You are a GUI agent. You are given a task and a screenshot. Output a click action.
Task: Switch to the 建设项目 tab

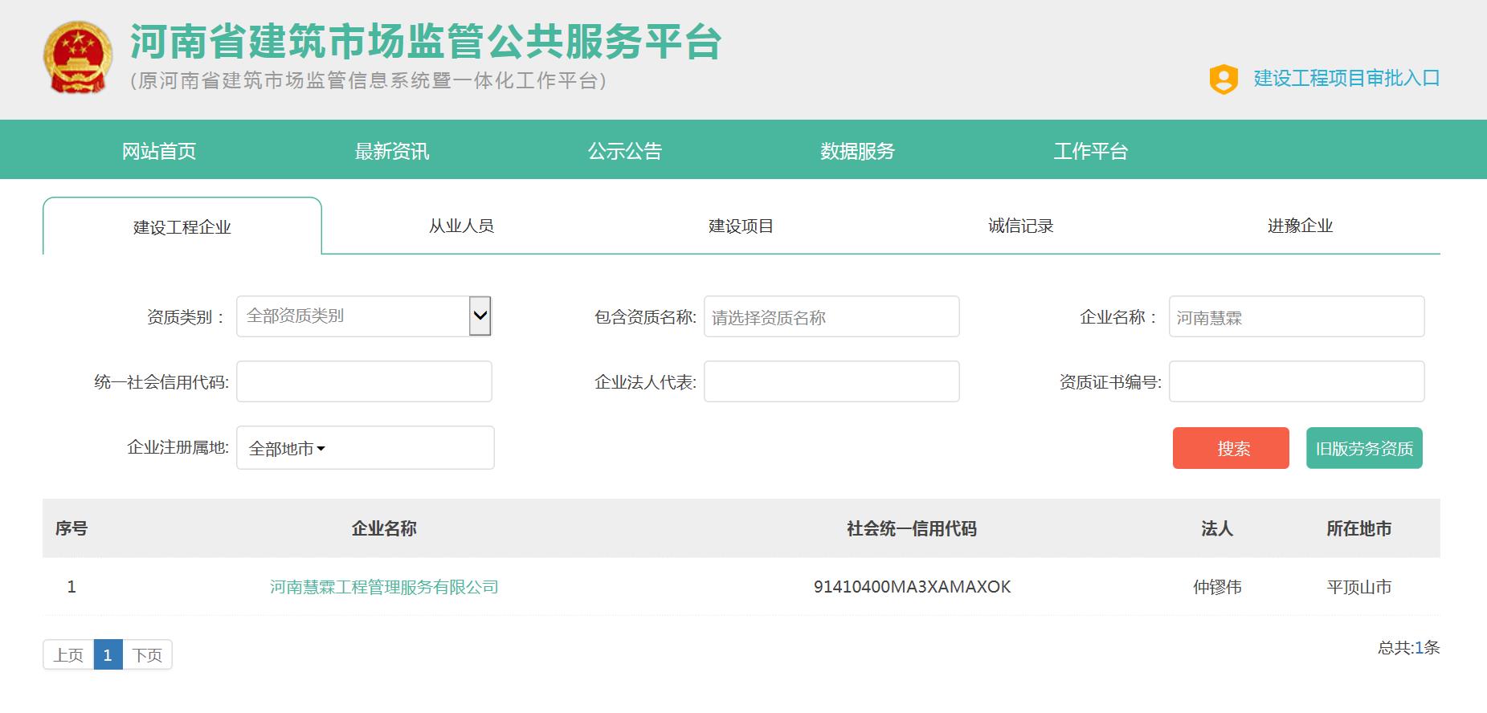(741, 226)
